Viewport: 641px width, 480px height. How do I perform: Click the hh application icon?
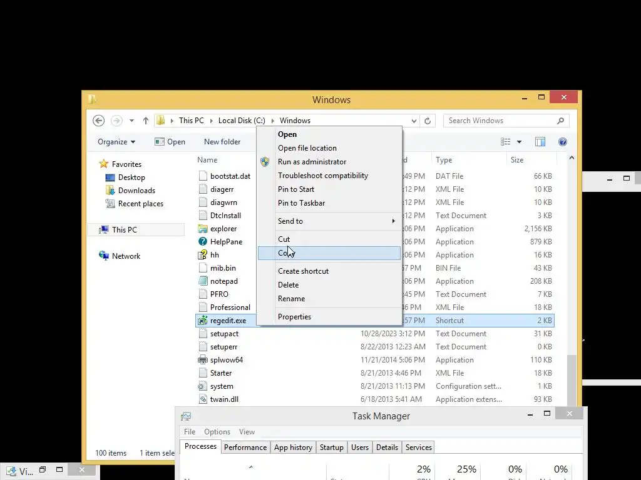coord(203,255)
